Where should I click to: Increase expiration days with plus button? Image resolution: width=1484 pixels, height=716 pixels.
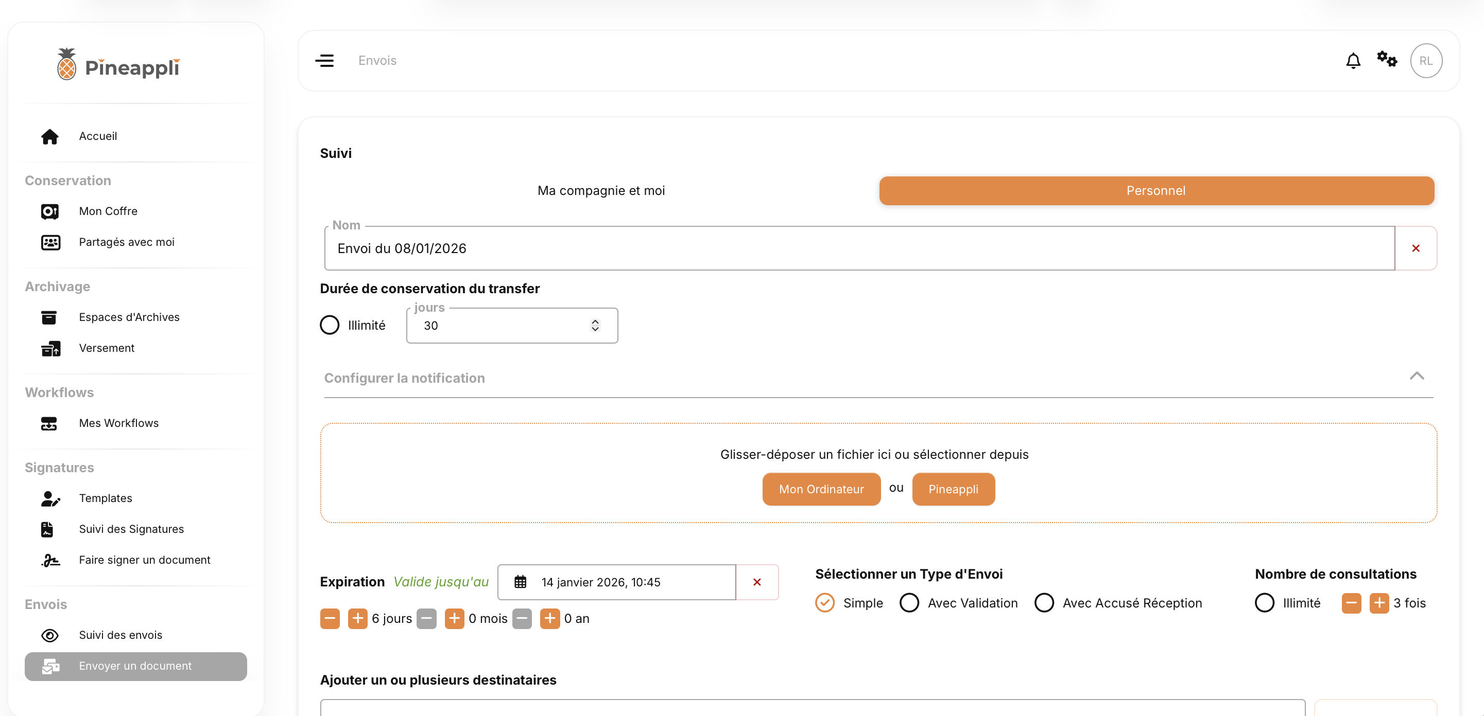click(357, 619)
